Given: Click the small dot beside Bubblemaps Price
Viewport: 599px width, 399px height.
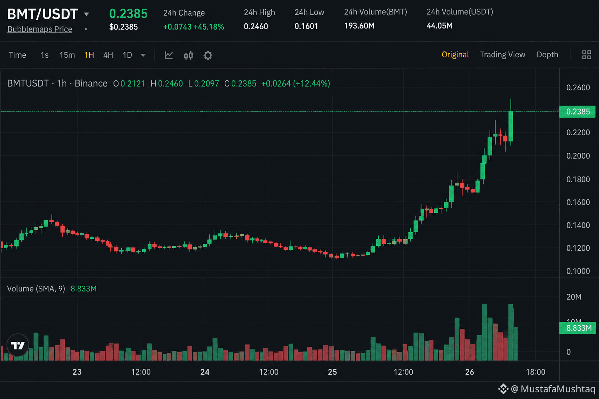Looking at the screenshot, I should pyautogui.click(x=86, y=29).
